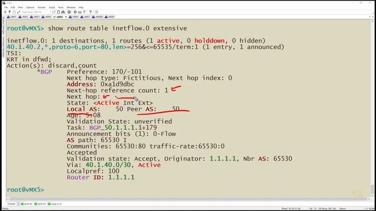Switch to the vMX7 session tab
Viewport: 376px width, 211px height.
coord(85,17)
